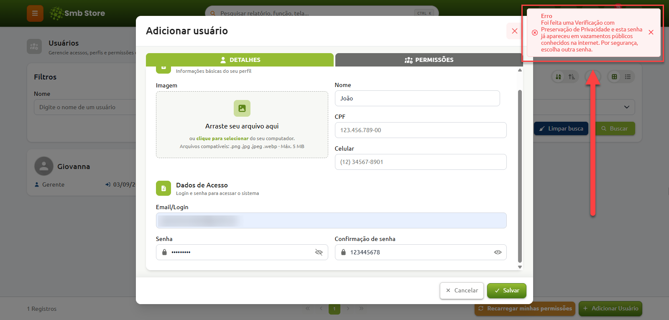Switch to list view of users
The height and width of the screenshot is (320, 669).
pos(628,77)
